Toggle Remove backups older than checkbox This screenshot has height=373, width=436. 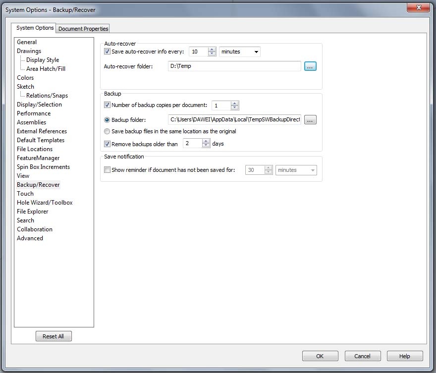coord(107,144)
